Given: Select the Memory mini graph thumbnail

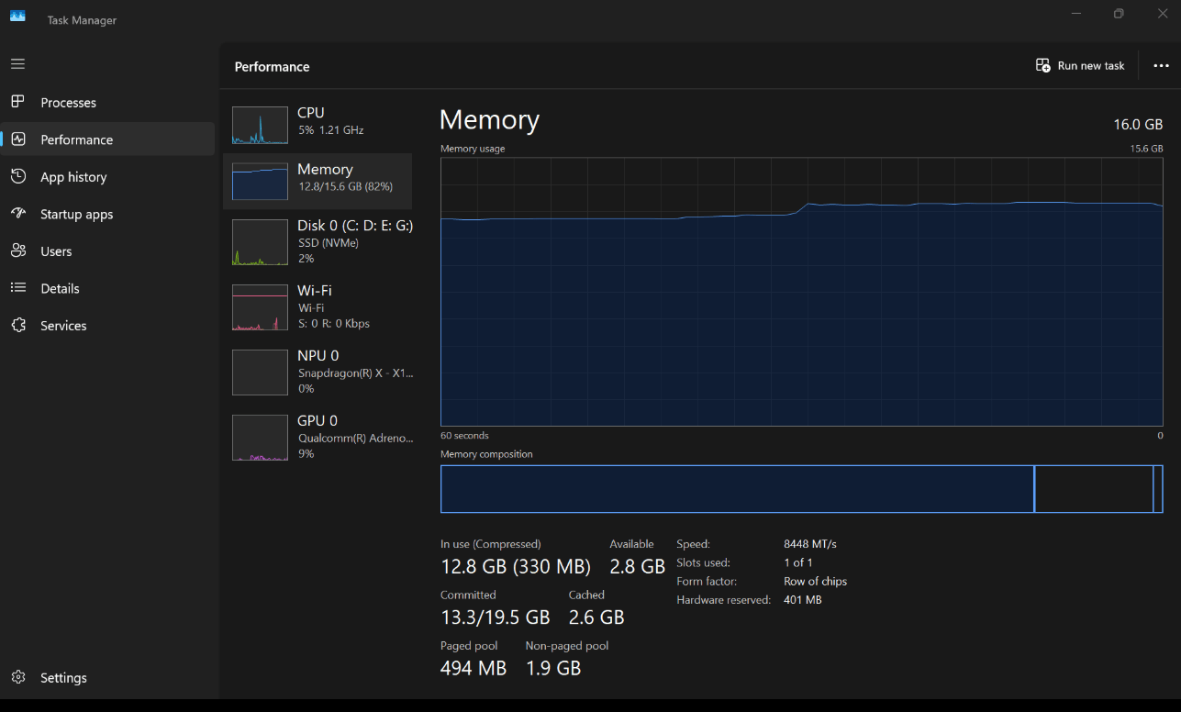Looking at the screenshot, I should (x=260, y=182).
